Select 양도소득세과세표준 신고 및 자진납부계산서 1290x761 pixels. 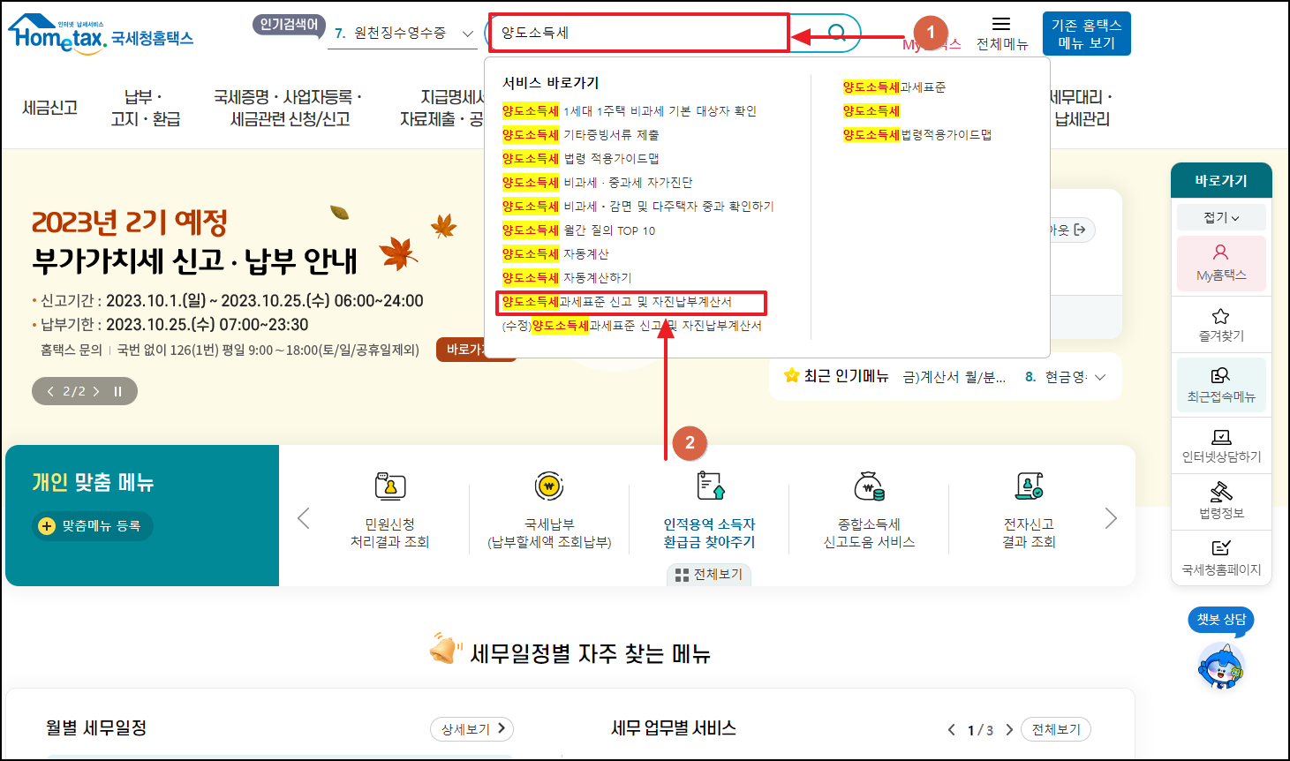pos(617,302)
